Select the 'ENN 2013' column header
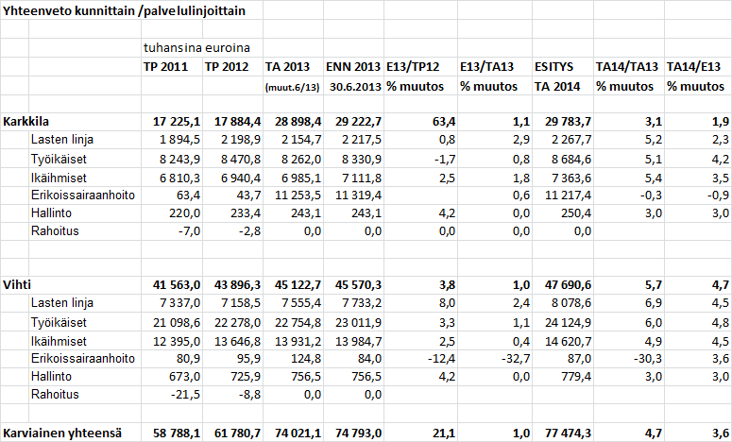The width and height of the screenshot is (732, 442). [x=353, y=67]
